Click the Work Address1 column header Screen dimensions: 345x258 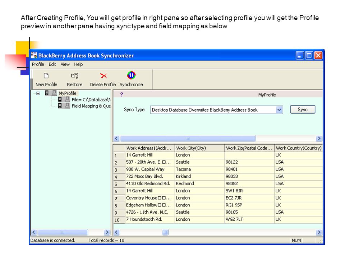click(x=149, y=148)
